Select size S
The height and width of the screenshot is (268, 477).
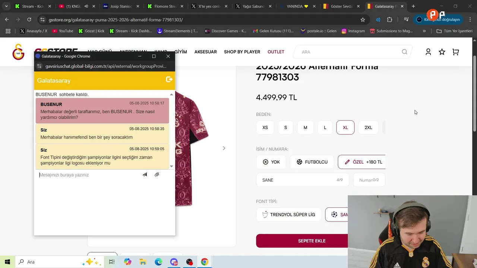click(285, 127)
